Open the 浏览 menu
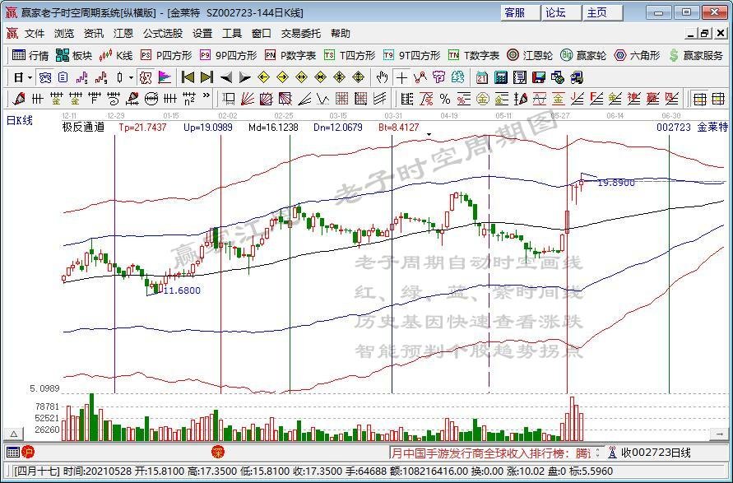Screen dimensions: 733x483 click(x=64, y=34)
